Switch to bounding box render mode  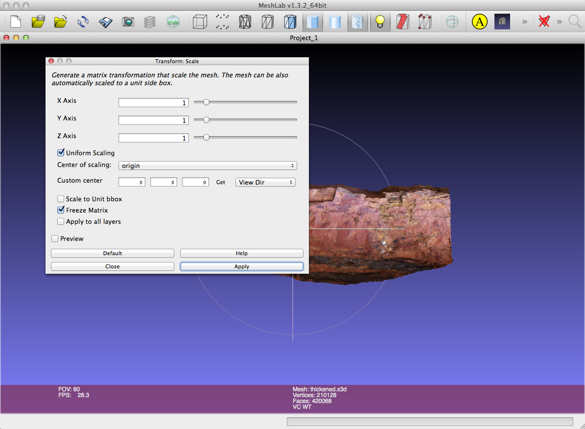point(200,22)
